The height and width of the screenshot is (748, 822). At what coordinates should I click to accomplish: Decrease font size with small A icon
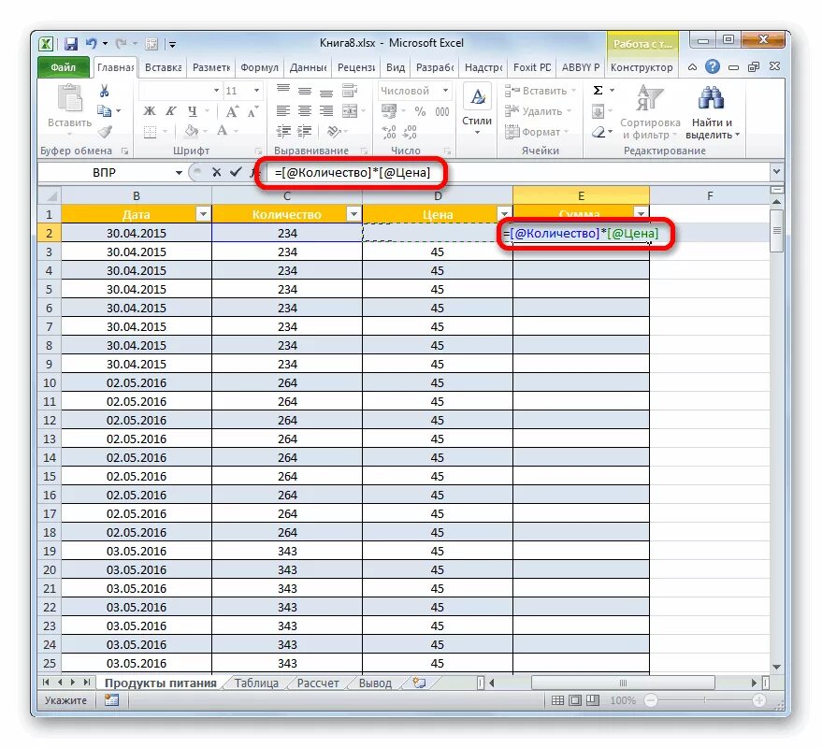coord(252,111)
